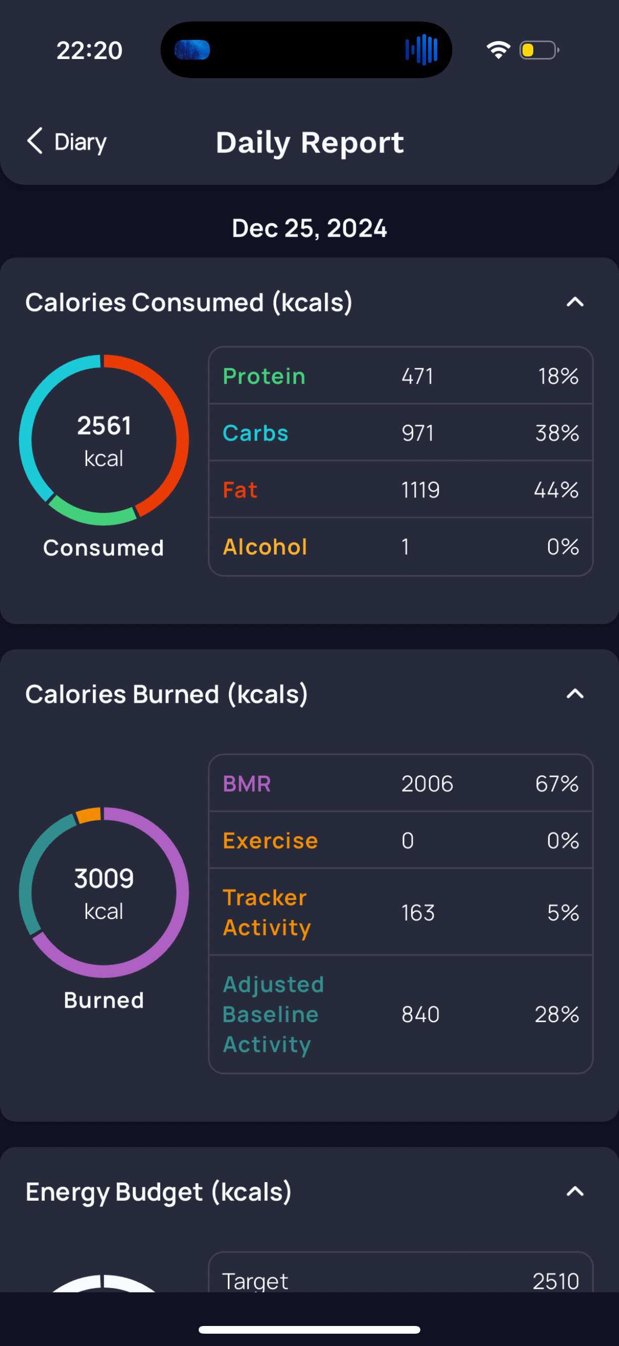Select the Fat row
This screenshot has width=619, height=1346.
coord(401,490)
